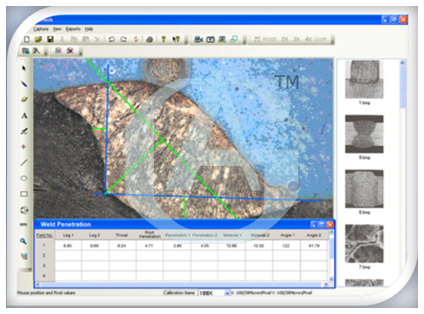
Task: Select the rectangle drawing tool
Action: pos(24,194)
